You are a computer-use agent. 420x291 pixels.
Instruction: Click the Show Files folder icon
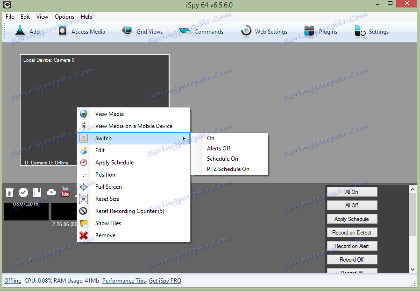click(84, 223)
